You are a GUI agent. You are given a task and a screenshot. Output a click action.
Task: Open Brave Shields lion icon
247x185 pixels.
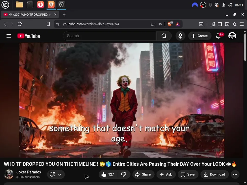tap(170, 24)
